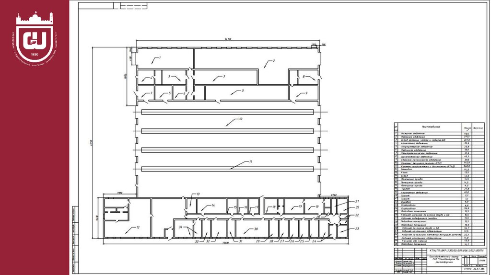The height and width of the screenshot is (275, 491).
Task: Select the 73500 dimension below the plan
Action: click(x=225, y=243)
